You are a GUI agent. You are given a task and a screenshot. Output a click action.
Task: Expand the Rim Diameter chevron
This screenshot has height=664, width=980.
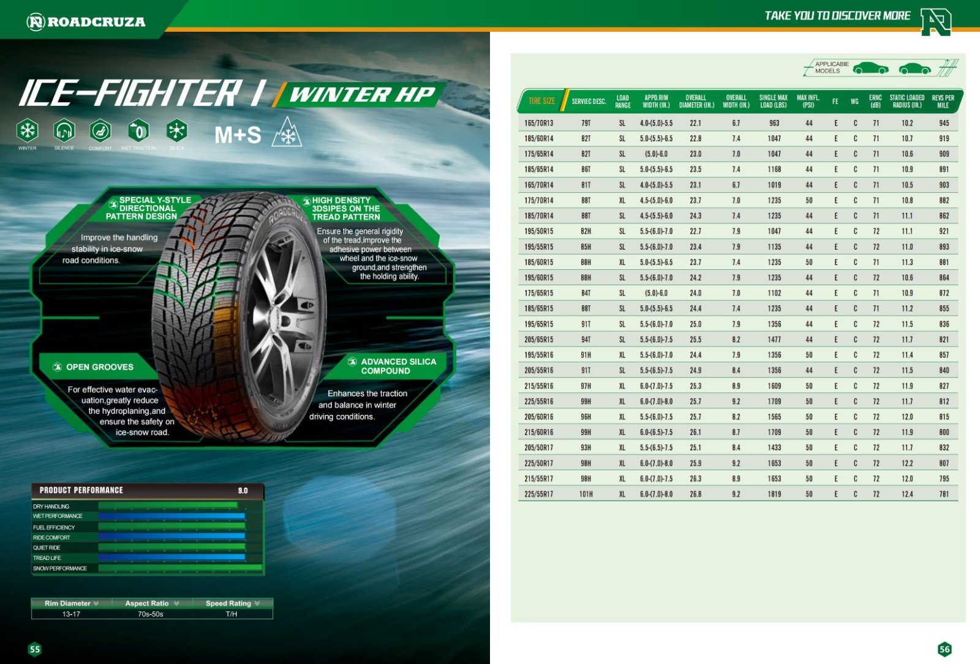click(x=96, y=603)
